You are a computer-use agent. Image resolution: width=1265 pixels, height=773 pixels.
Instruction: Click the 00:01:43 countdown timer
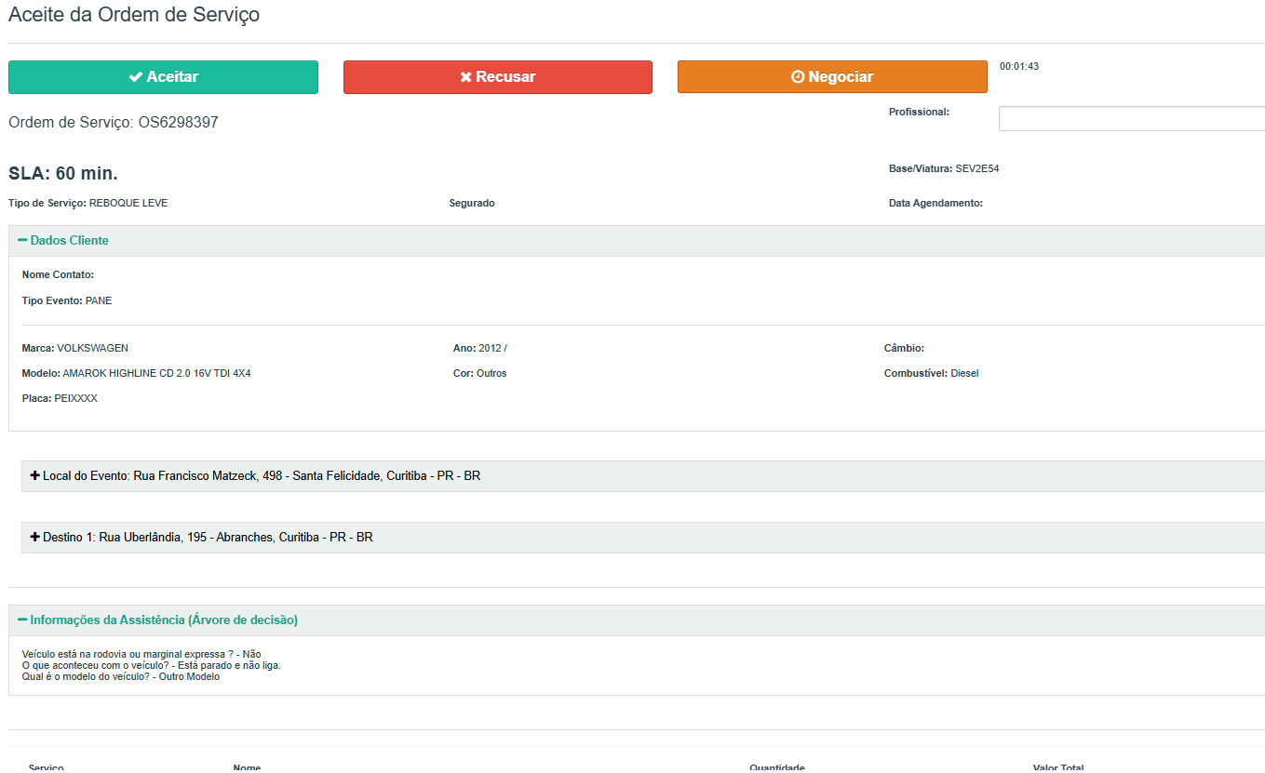pyautogui.click(x=1019, y=67)
